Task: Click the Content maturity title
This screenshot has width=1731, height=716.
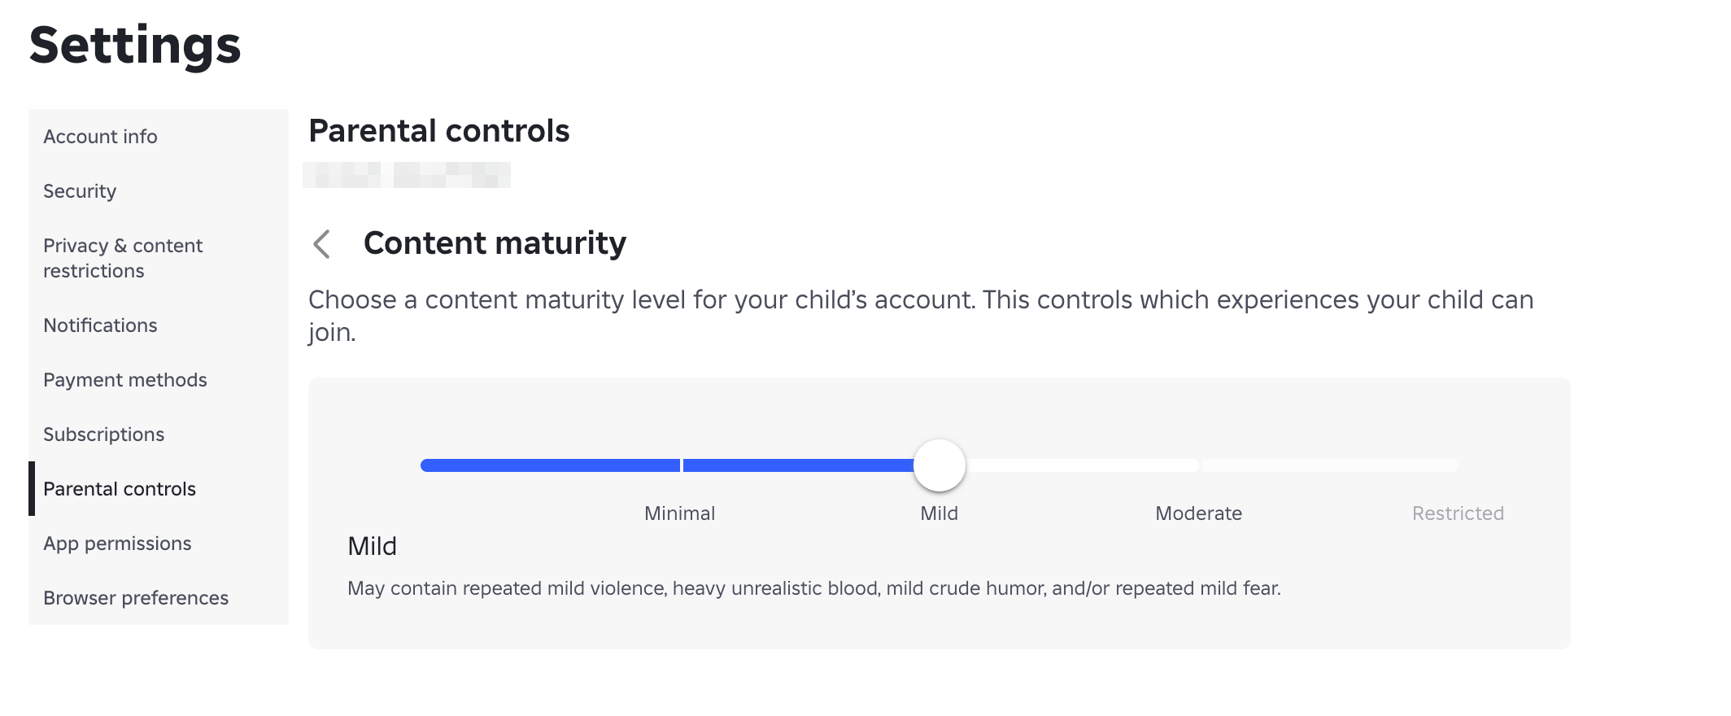Action: (495, 242)
